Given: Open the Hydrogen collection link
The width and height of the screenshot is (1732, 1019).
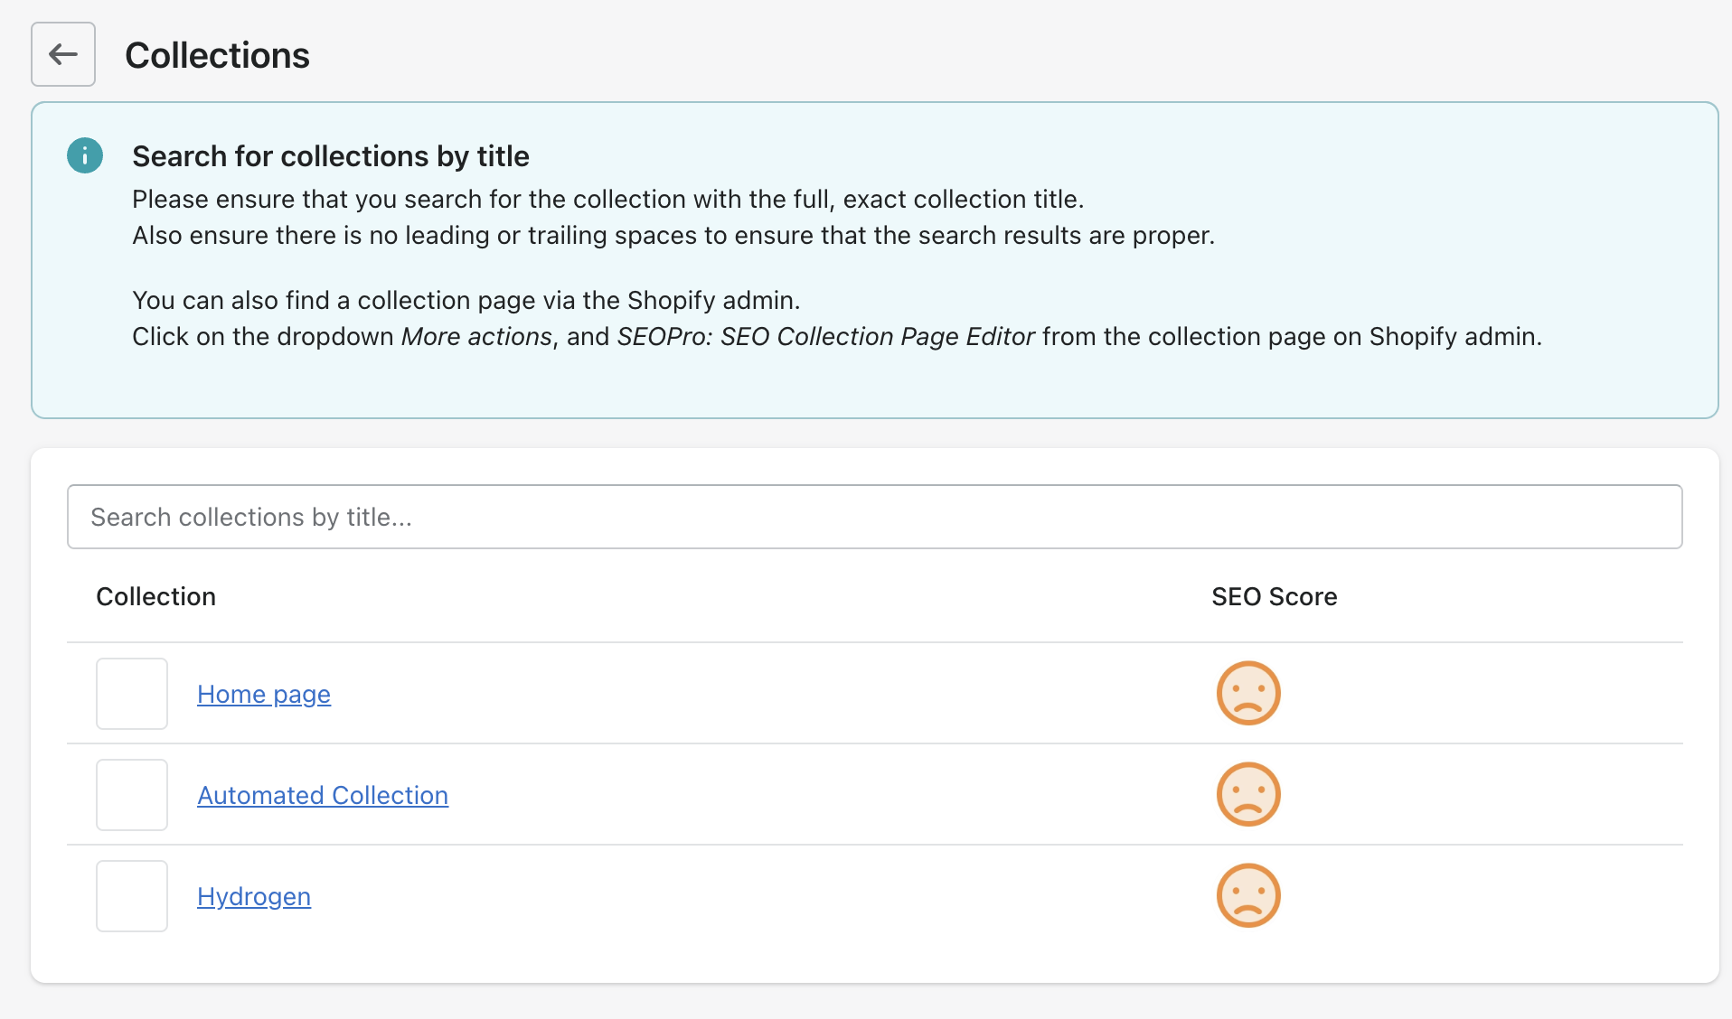Looking at the screenshot, I should [x=254, y=896].
